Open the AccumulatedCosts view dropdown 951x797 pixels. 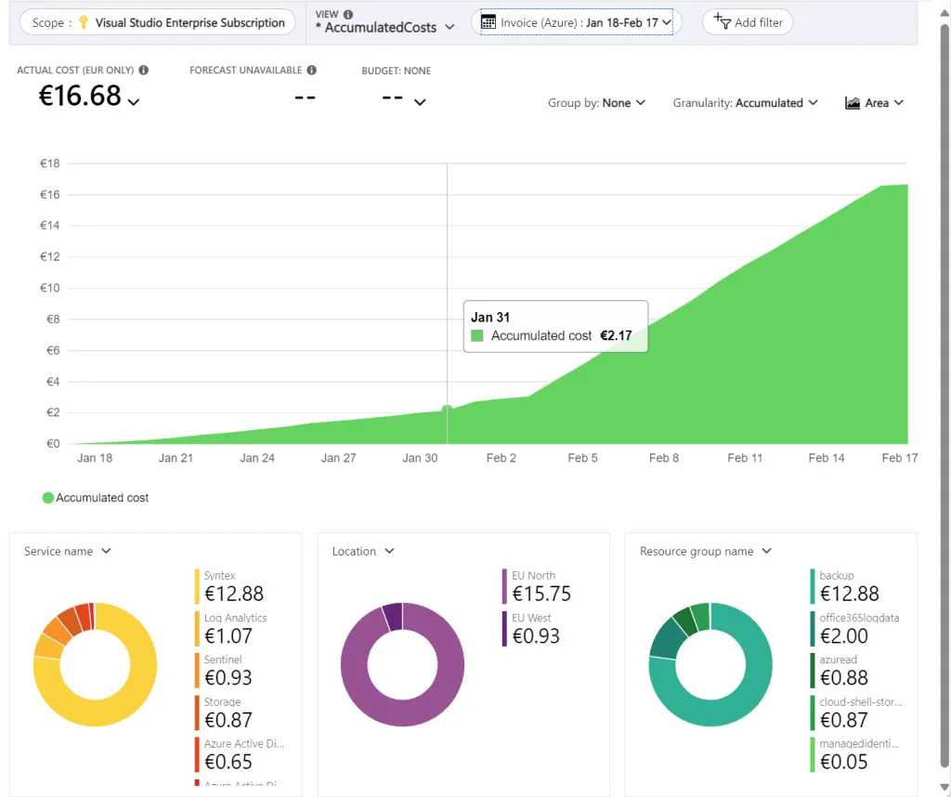[384, 28]
